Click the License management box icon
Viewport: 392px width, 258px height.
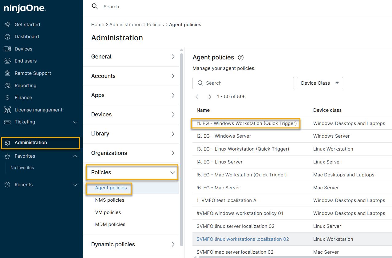click(x=7, y=110)
